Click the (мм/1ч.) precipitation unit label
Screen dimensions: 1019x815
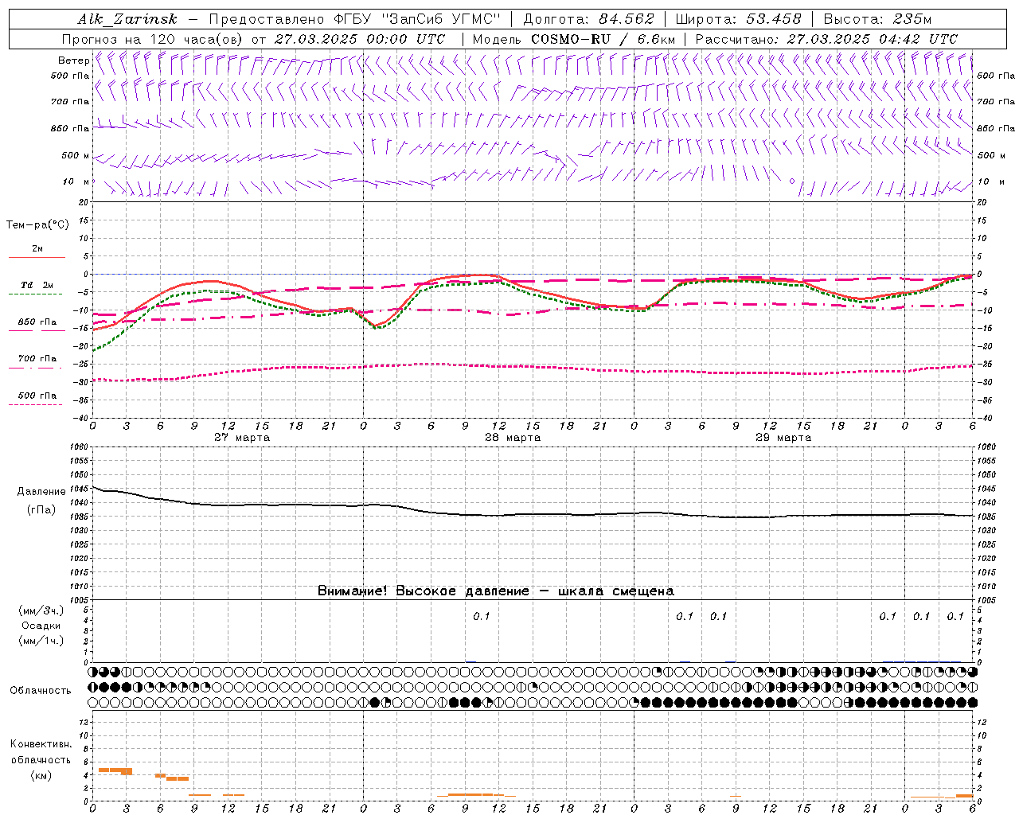tap(41, 641)
